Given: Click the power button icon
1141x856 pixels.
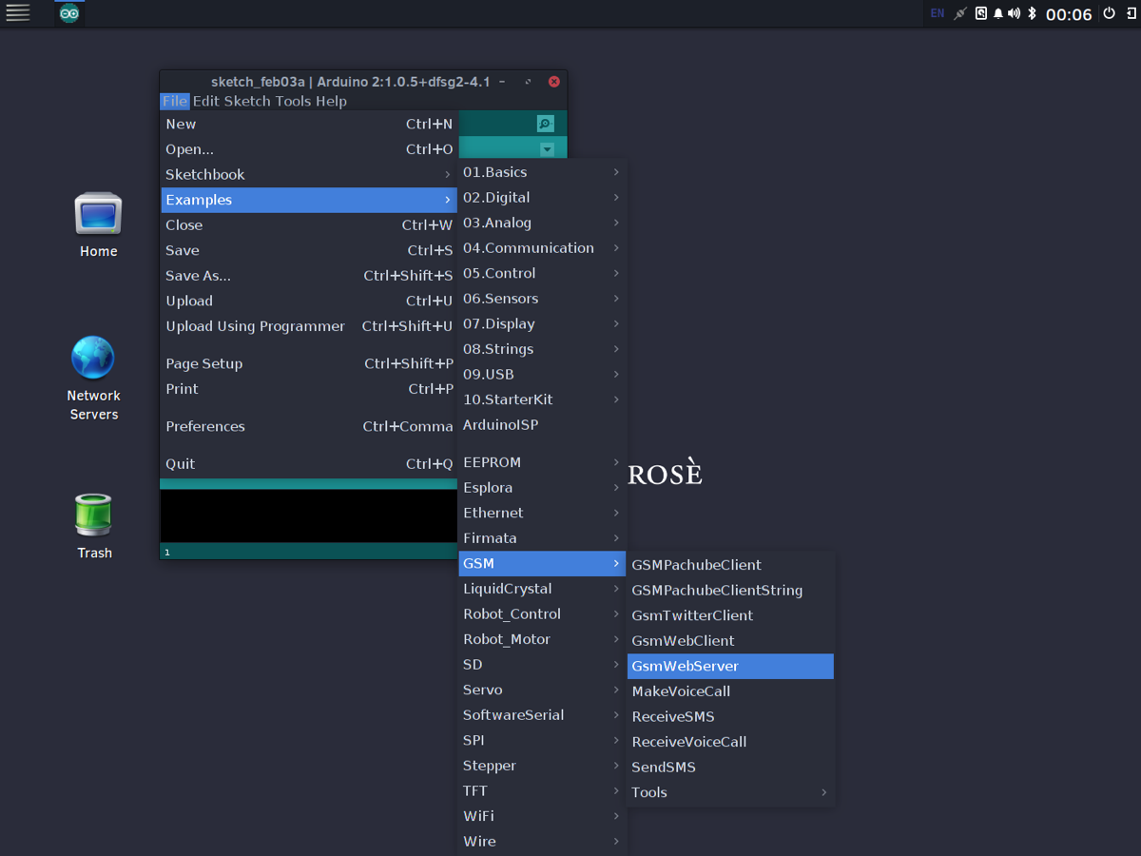Looking at the screenshot, I should (1109, 13).
